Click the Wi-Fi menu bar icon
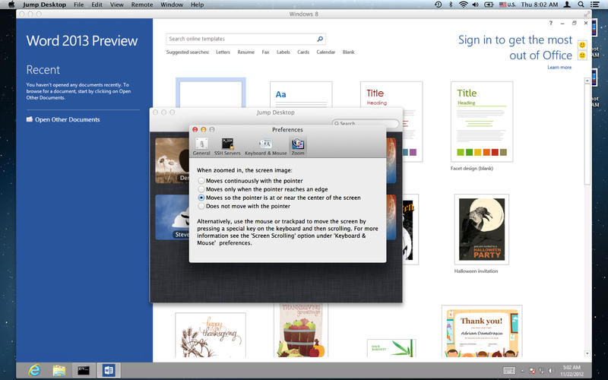 (463, 5)
